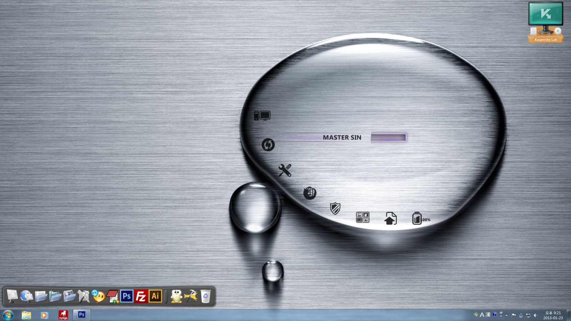The height and width of the screenshot is (321, 571).
Task: Show hidden system tray icons
Action: coord(506,315)
